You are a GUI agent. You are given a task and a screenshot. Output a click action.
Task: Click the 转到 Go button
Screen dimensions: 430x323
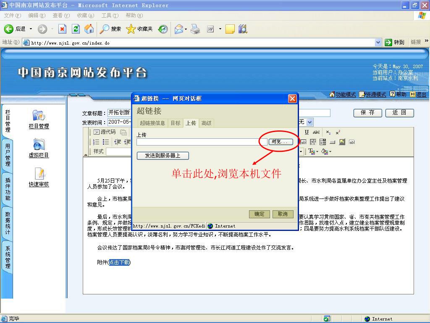395,42
